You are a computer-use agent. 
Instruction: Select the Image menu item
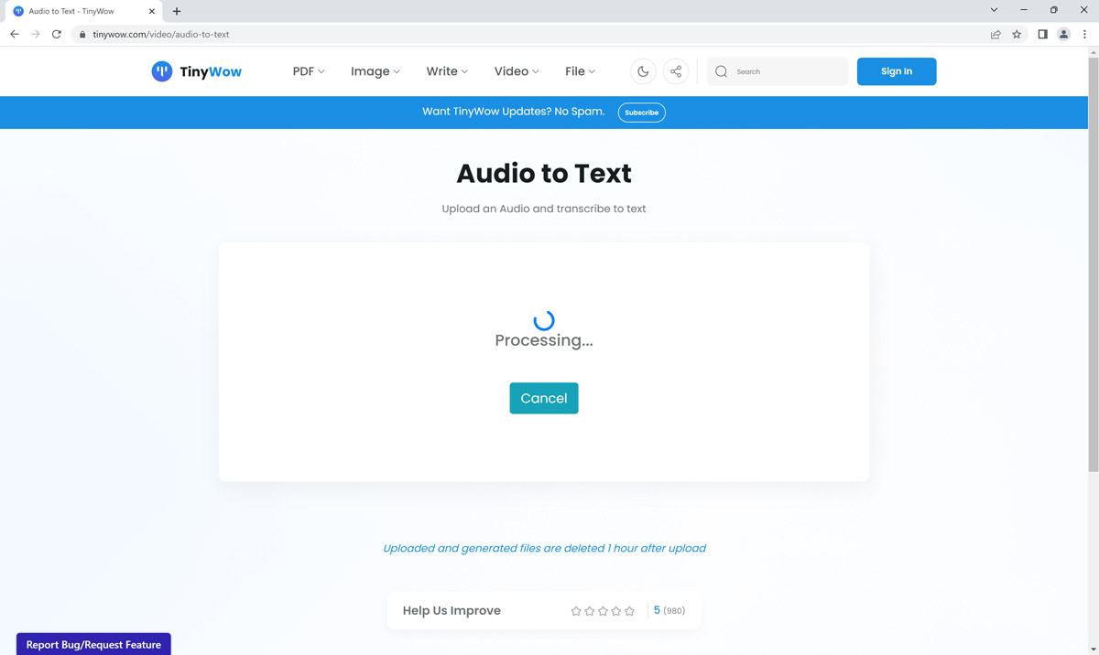pyautogui.click(x=375, y=70)
